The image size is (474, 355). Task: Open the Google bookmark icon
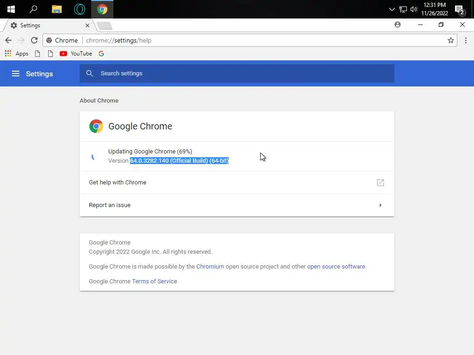pyautogui.click(x=101, y=54)
